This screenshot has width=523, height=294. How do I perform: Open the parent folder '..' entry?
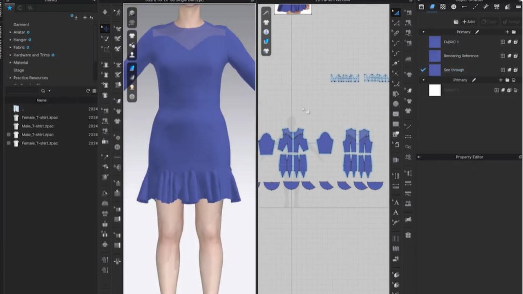pyautogui.click(x=22, y=109)
